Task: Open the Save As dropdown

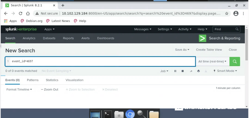Action: 182,50
